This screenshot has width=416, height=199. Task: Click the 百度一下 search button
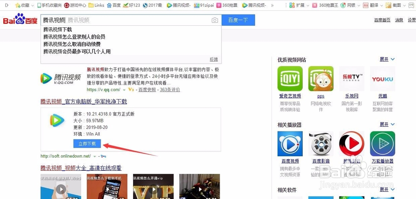[238, 20]
